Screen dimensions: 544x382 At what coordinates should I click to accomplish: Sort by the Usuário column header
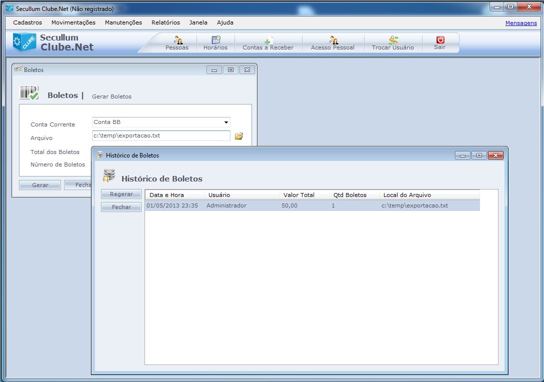(x=242, y=195)
